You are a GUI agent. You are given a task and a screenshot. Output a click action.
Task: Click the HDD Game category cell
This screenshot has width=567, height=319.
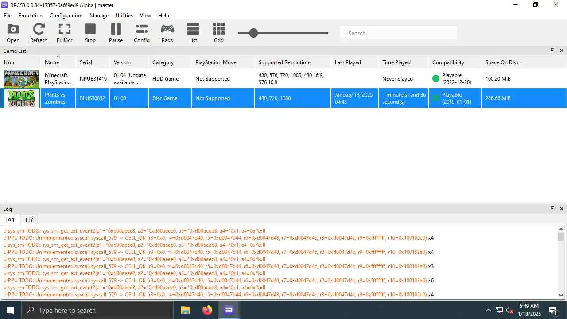click(170, 79)
